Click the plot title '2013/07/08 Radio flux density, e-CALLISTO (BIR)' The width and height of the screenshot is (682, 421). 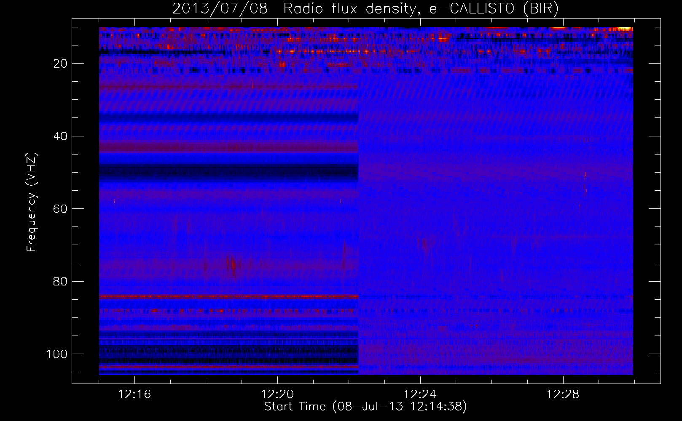(x=365, y=9)
